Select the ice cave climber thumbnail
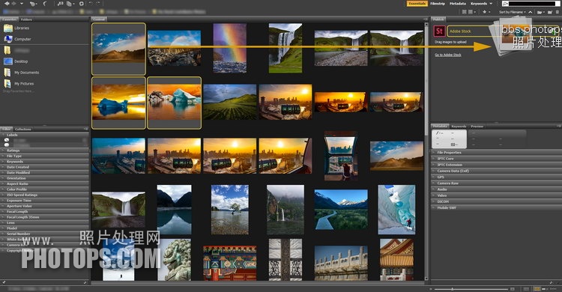 (x=396, y=210)
